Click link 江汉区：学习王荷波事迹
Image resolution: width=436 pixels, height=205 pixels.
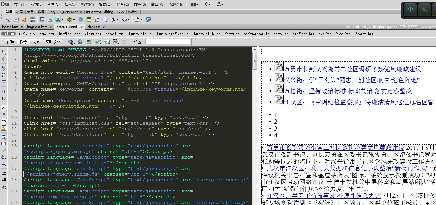pos(324,196)
